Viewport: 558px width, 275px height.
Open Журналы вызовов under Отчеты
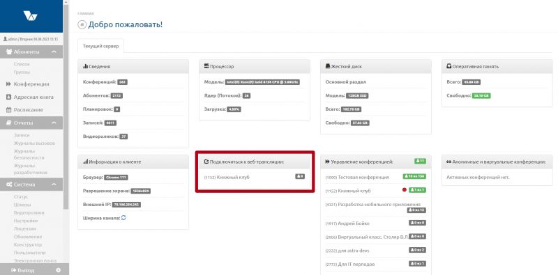(x=34, y=143)
